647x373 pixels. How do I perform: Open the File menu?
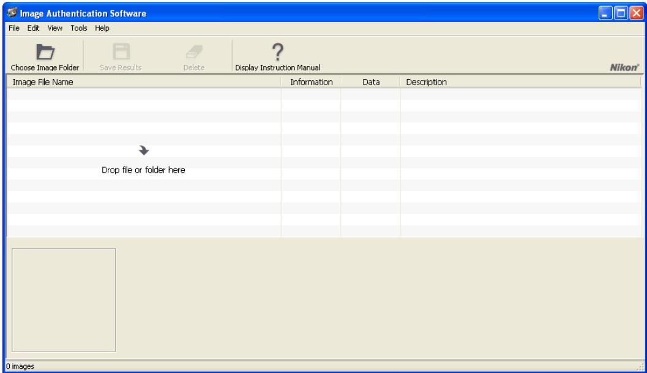14,28
